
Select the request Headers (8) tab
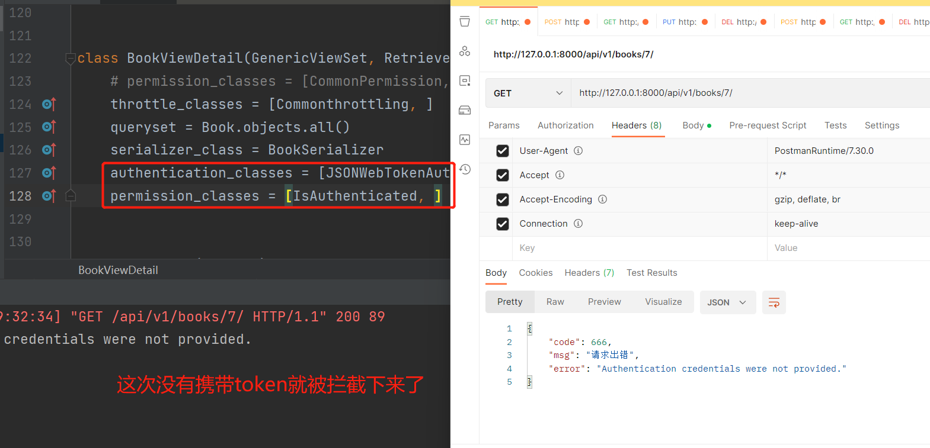637,125
